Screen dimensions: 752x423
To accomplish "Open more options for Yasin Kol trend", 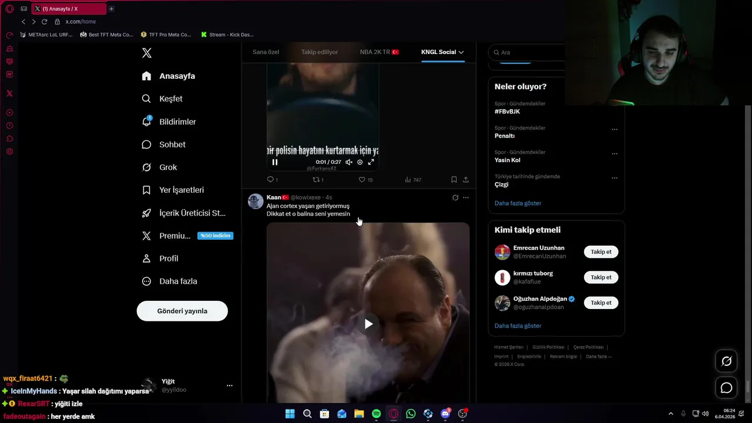I will coord(615,154).
